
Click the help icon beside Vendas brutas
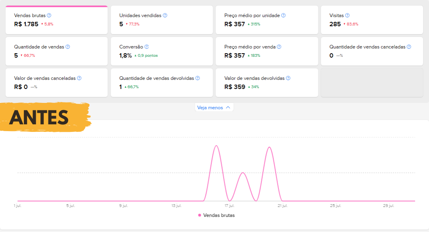coord(49,15)
